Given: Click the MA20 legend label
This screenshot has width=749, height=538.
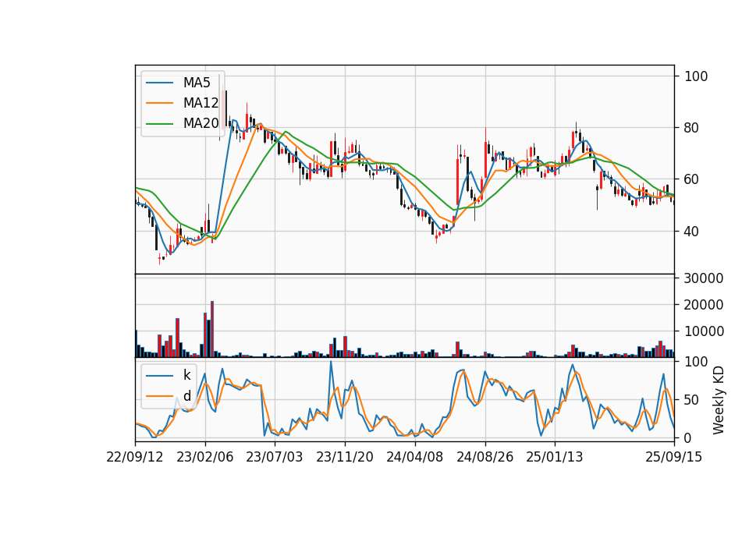Looking at the screenshot, I should tap(201, 123).
